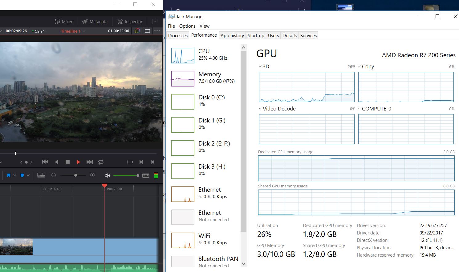Open the View menu in Task Manager
This screenshot has height=272, width=459.
click(204, 26)
